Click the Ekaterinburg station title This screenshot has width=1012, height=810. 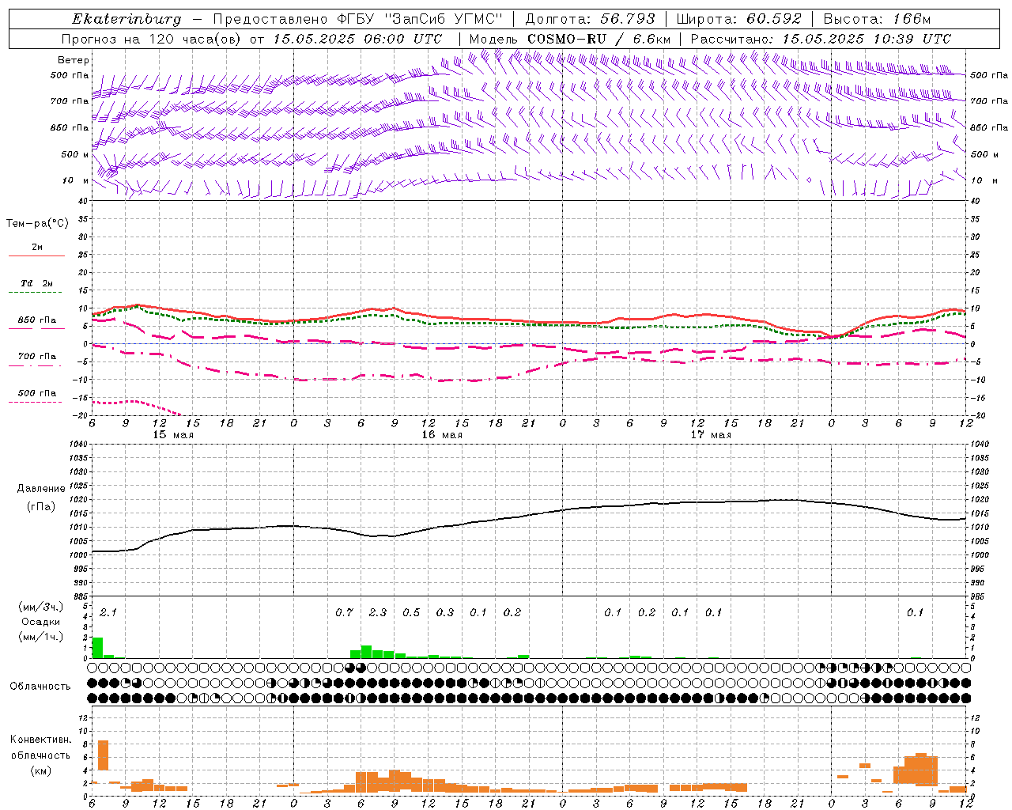(126, 19)
